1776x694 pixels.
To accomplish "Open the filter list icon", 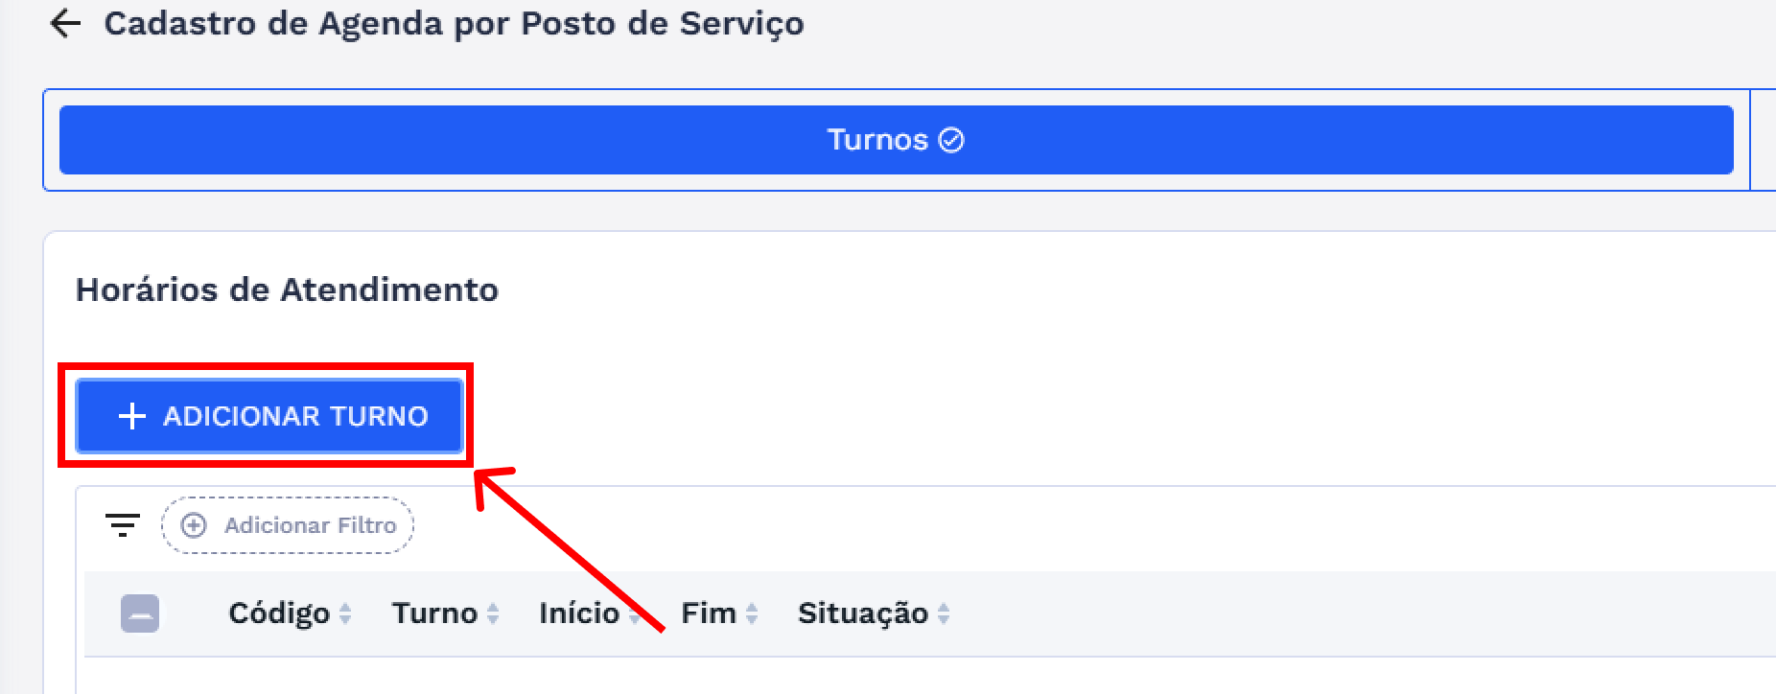I will click(x=123, y=525).
